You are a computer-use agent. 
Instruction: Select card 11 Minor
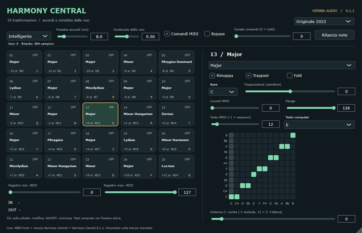(x=24, y=114)
